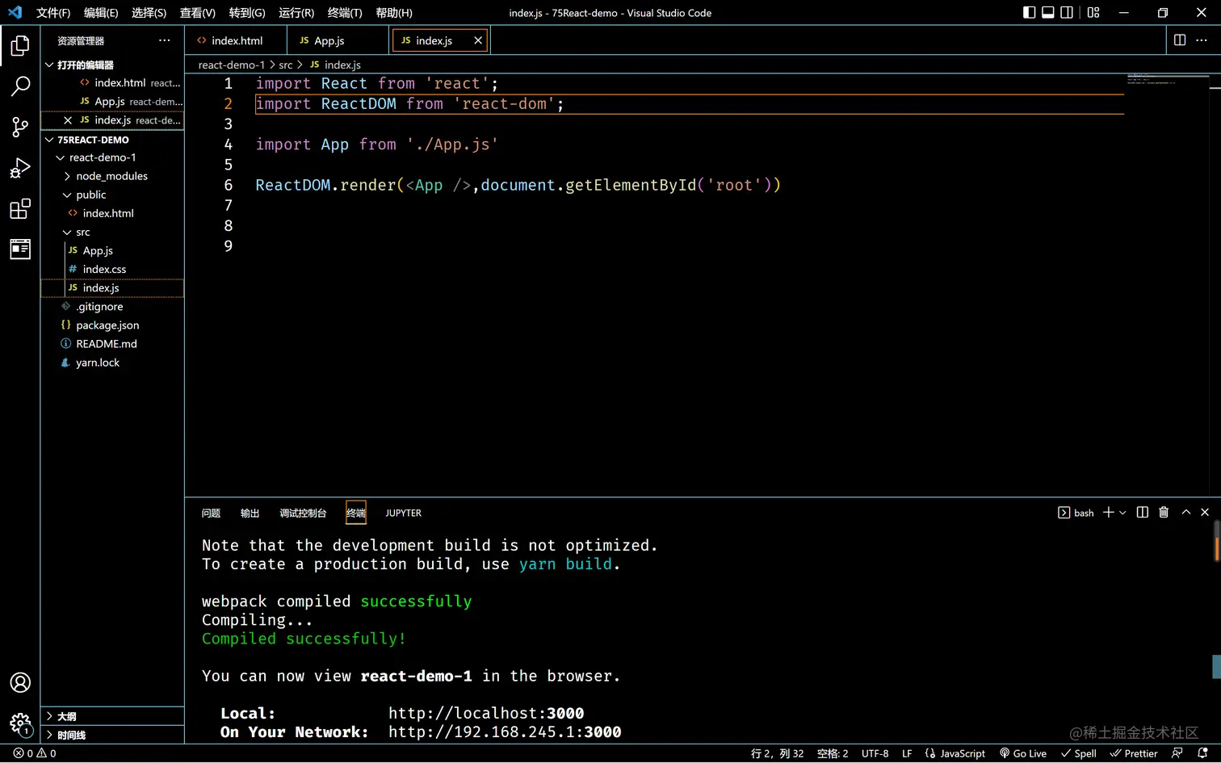Collapse the 75REACT-DEMO workspace section

click(x=49, y=140)
